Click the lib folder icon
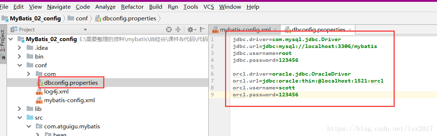This screenshot has height=136, width=437. [30, 109]
